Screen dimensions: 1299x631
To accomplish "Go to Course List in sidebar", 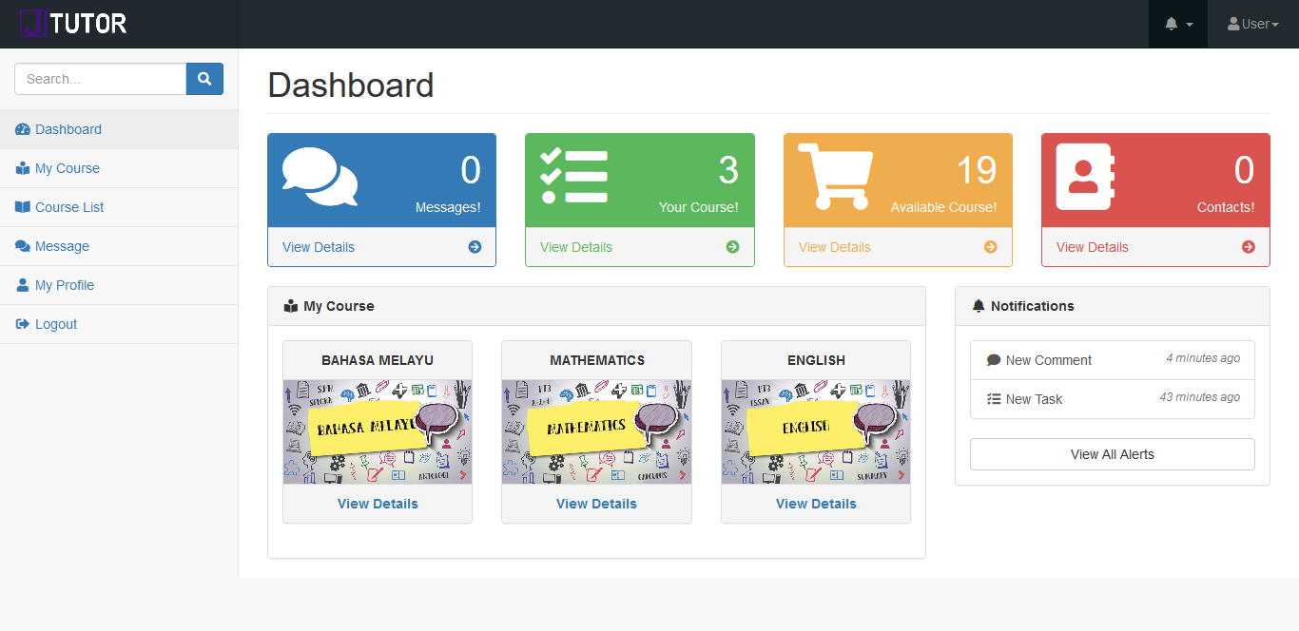I will tap(69, 207).
